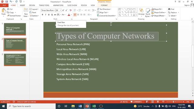Fit slide to current window

coord(192,102)
